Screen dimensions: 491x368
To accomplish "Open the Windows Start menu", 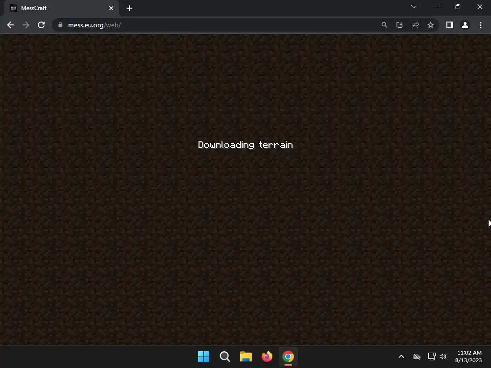I will click(203, 356).
